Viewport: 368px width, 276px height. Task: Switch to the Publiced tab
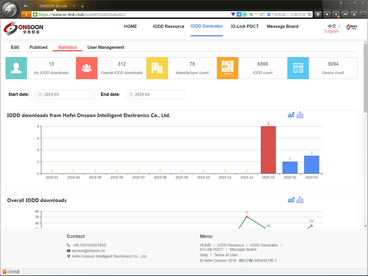(x=38, y=47)
